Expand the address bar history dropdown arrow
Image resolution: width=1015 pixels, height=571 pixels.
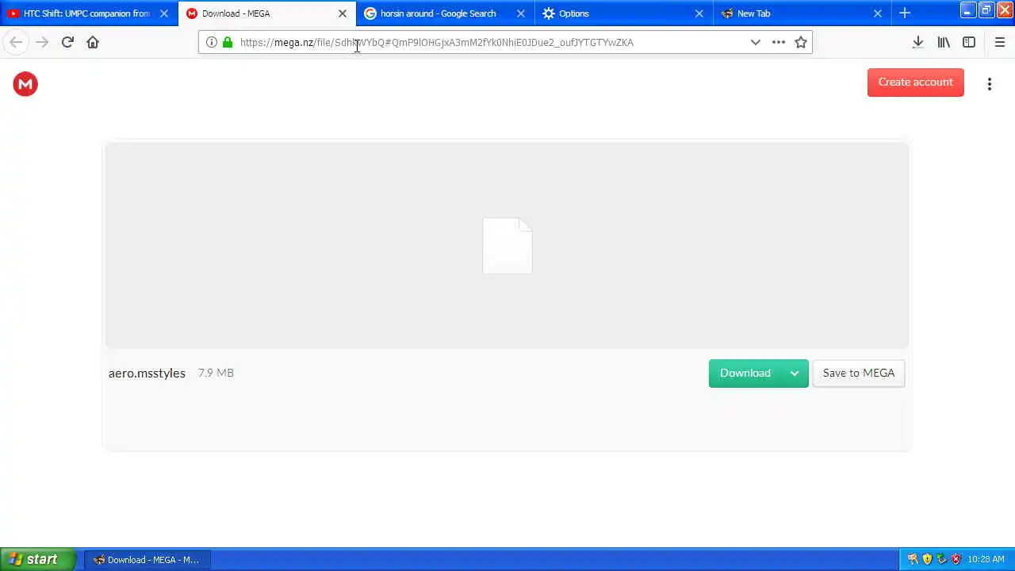tap(756, 42)
